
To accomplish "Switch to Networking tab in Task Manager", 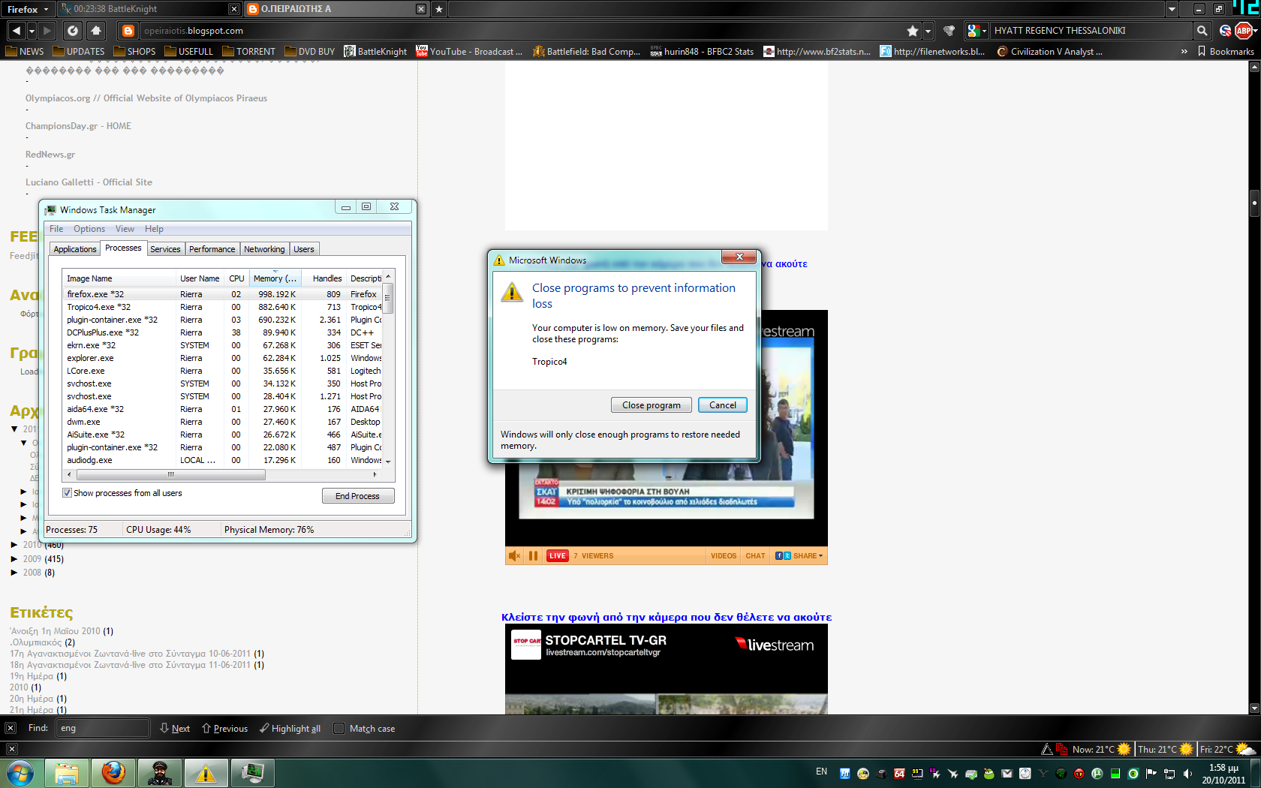I will [x=264, y=249].
